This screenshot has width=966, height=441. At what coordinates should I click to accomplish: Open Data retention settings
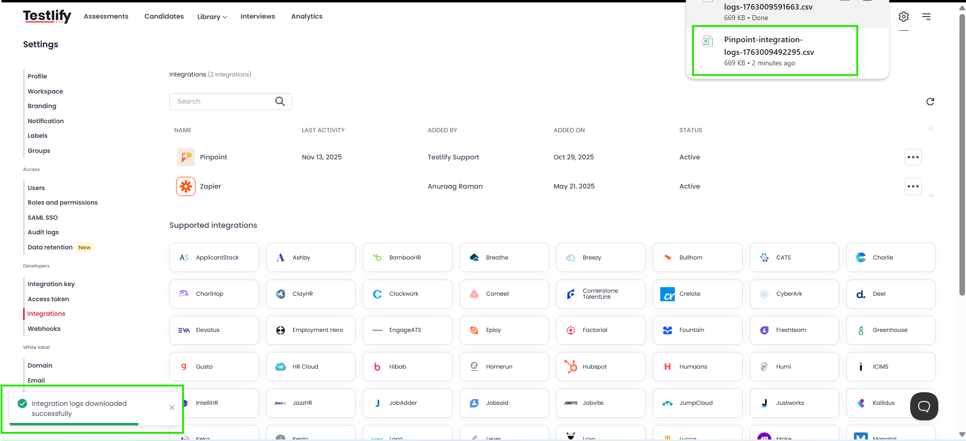50,247
